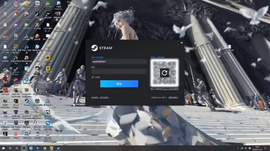Open the League of Legends desktop shortcut
This screenshot has width=270, height=151.
tap(27, 114)
